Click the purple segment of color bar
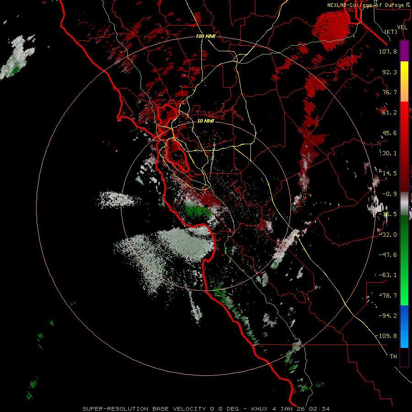The width and height of the screenshot is (412, 412). [404, 51]
